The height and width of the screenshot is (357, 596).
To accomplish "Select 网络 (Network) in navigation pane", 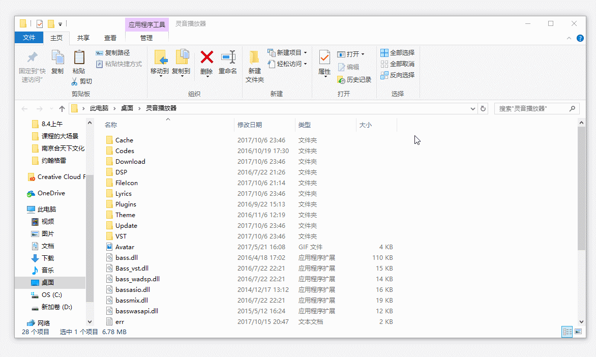I will tap(39, 323).
